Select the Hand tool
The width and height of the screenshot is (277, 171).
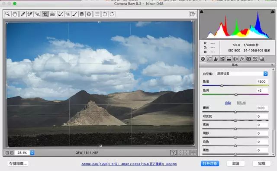[x=15, y=14]
